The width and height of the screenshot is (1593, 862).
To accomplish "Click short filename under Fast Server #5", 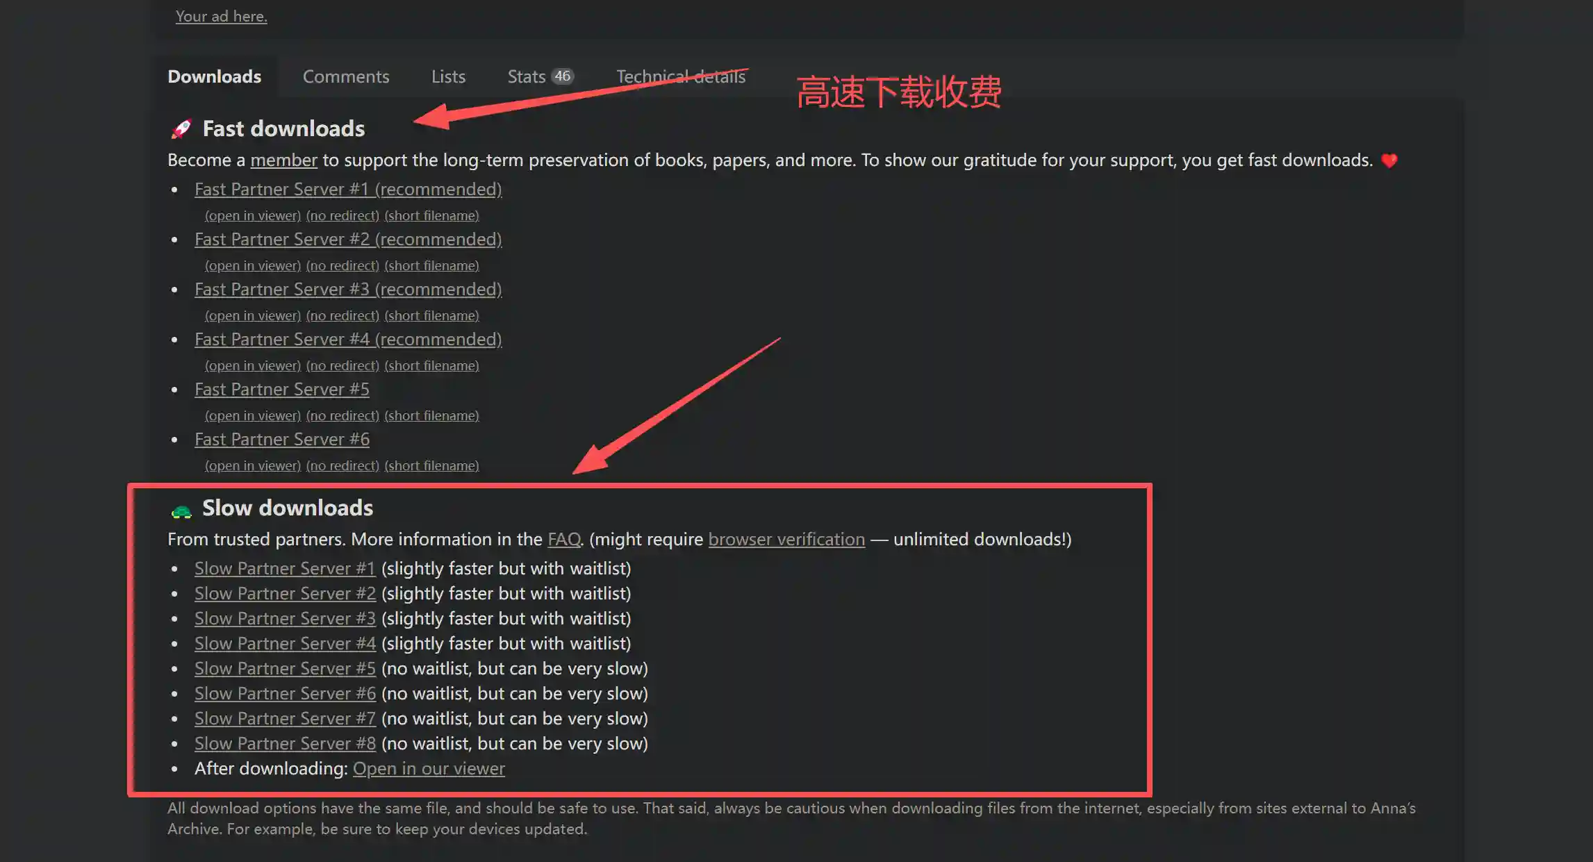I will point(431,415).
